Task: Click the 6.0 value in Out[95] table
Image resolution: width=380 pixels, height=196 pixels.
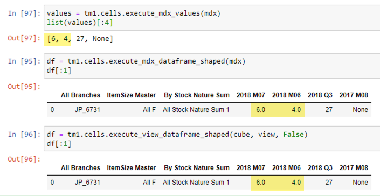Action: (x=260, y=110)
